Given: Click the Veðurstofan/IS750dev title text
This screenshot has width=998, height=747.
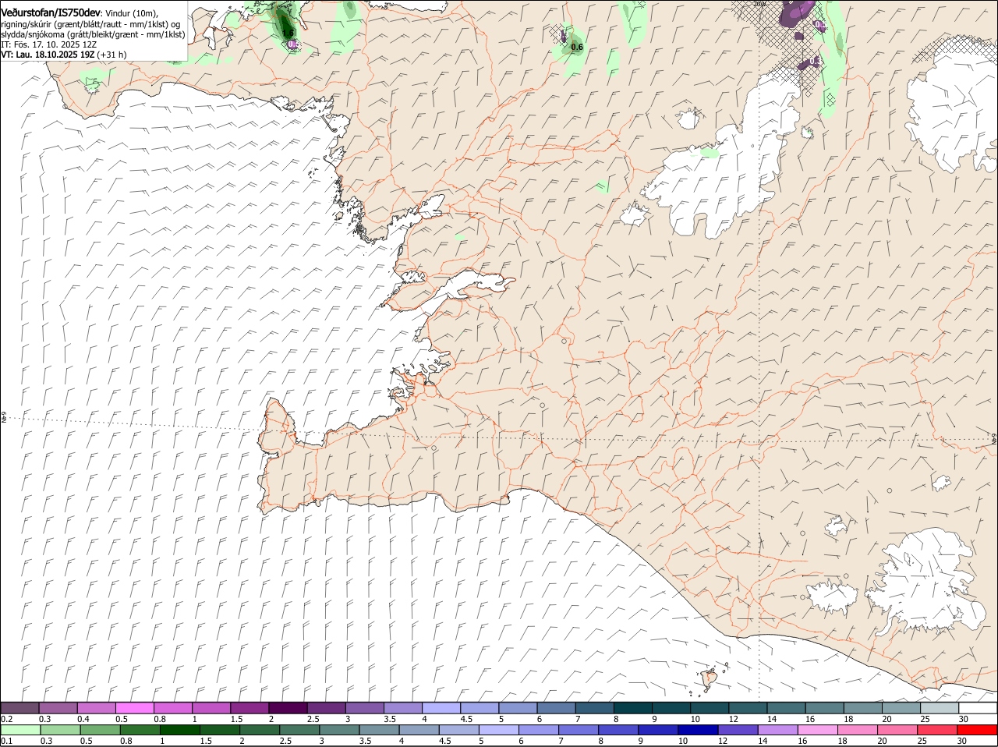Looking at the screenshot, I should pyautogui.click(x=51, y=13).
